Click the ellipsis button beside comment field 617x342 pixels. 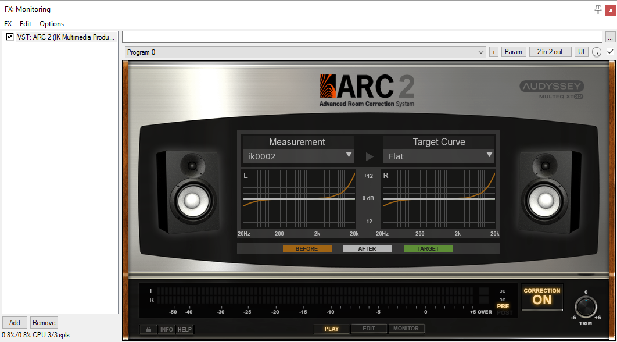coord(610,37)
